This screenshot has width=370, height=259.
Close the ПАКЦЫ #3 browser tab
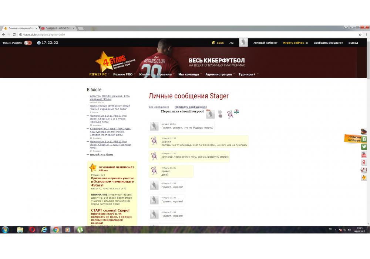[x=74, y=28]
